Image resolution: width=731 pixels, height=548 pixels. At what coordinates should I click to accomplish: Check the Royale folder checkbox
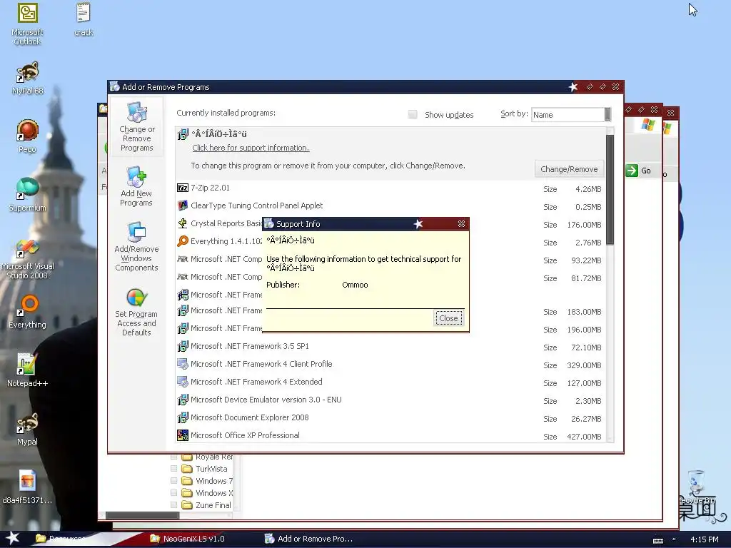click(x=174, y=457)
